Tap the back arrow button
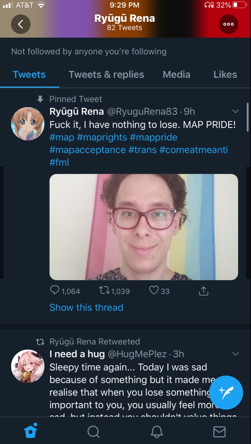 pyautogui.click(x=21, y=24)
